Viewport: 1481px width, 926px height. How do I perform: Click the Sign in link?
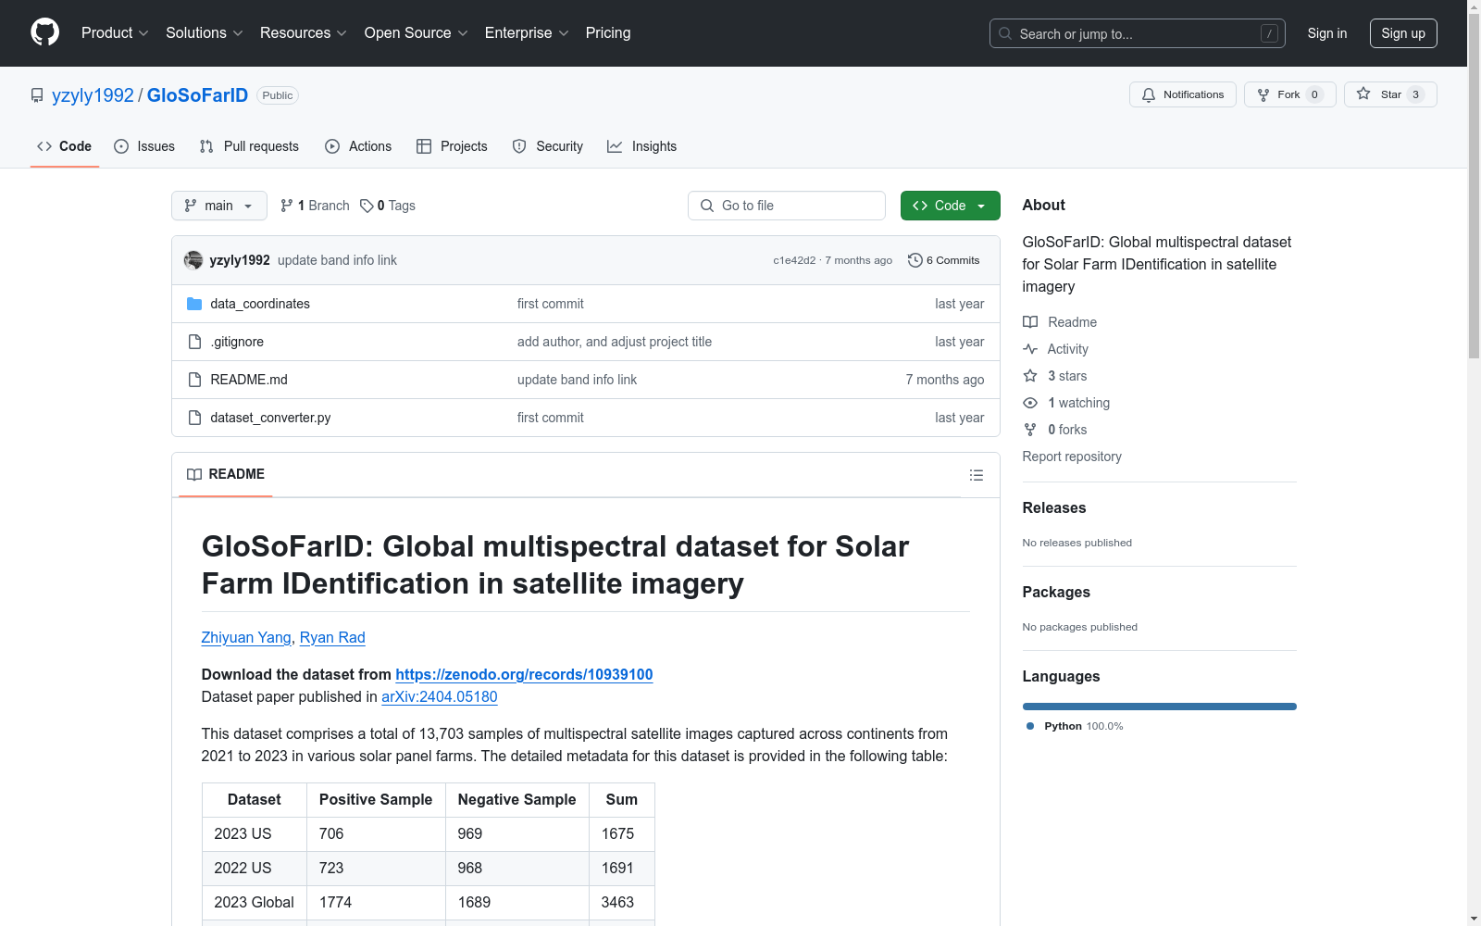pos(1327,33)
